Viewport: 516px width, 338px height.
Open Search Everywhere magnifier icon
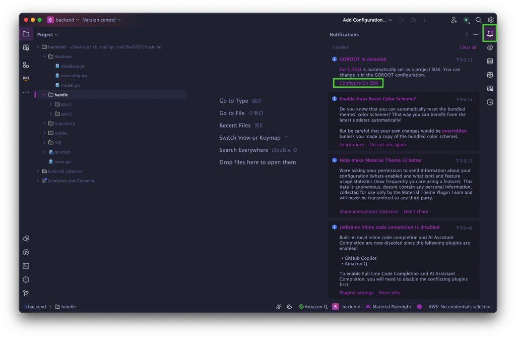click(478, 20)
